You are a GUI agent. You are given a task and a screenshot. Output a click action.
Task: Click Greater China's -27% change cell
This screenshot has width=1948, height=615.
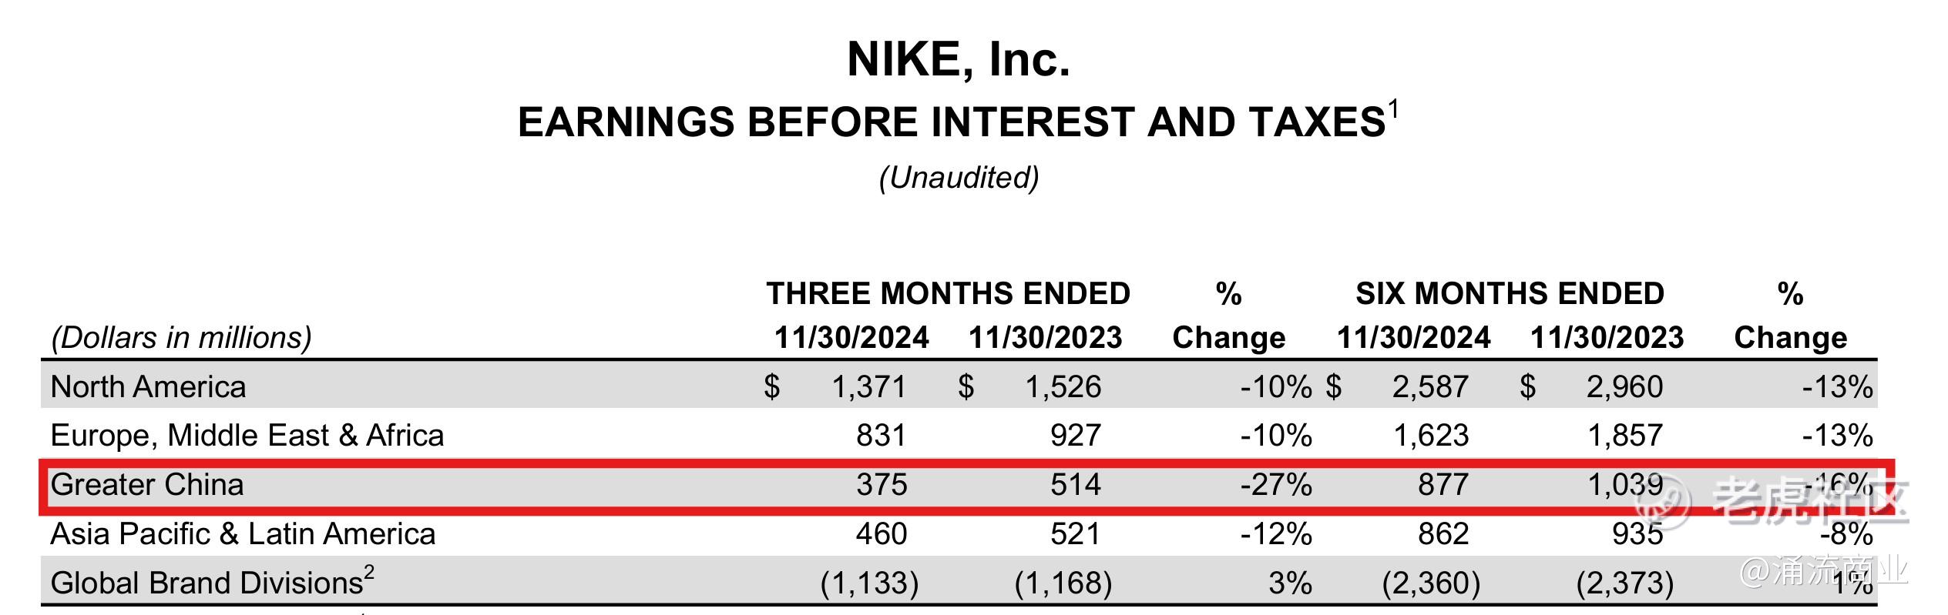(1276, 485)
